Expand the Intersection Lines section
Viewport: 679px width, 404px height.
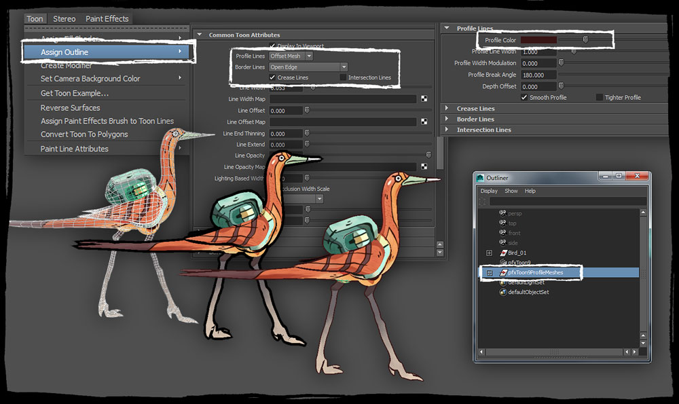(x=447, y=129)
